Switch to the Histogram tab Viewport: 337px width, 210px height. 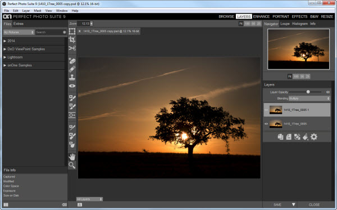click(x=300, y=24)
